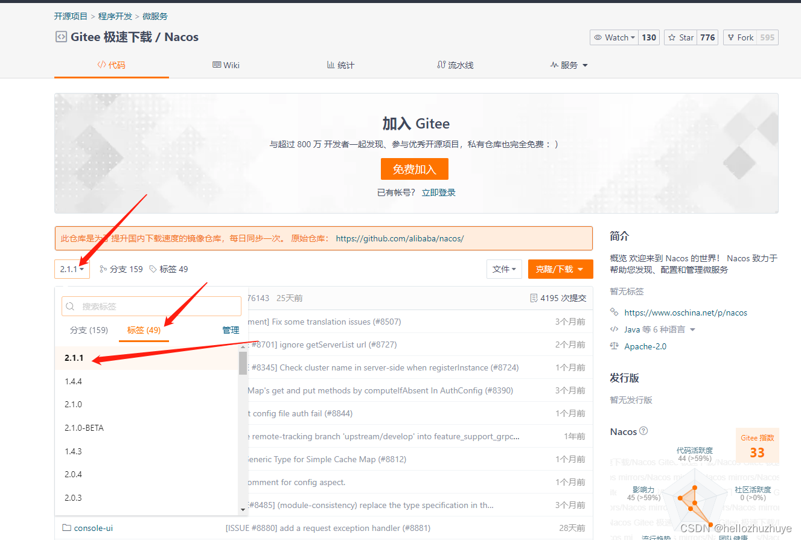Switch to the 统计 tab
The width and height of the screenshot is (801, 540).
(x=340, y=65)
